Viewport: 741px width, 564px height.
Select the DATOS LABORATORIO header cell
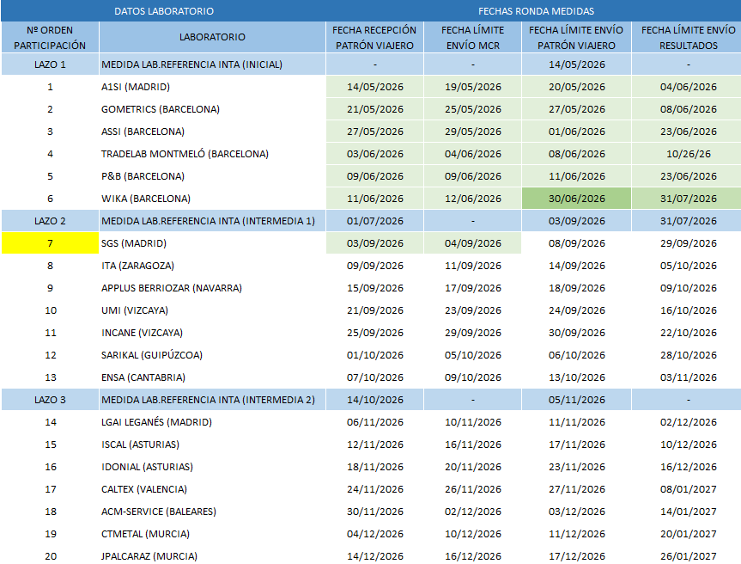163,11
